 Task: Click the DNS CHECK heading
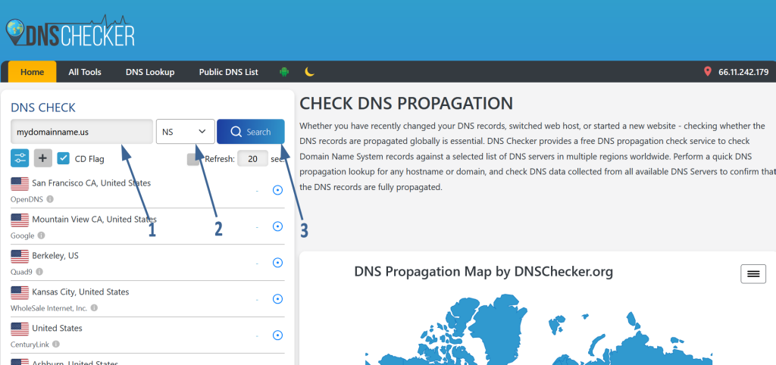click(43, 108)
